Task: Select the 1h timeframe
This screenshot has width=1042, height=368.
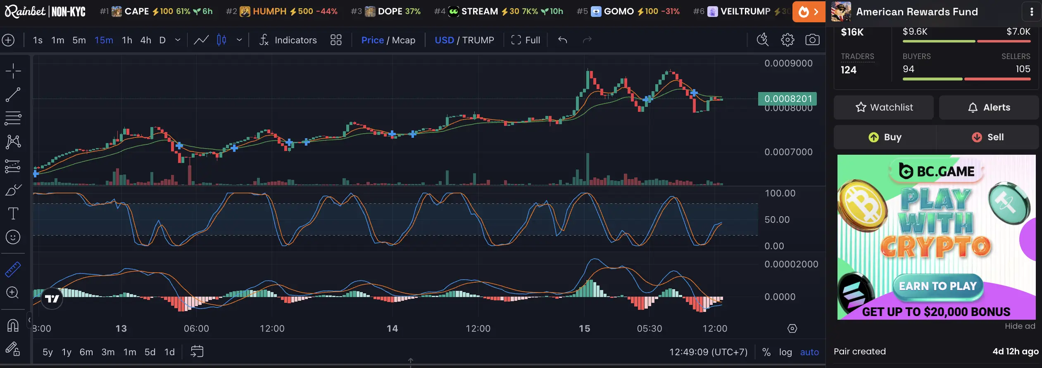Action: (x=127, y=40)
